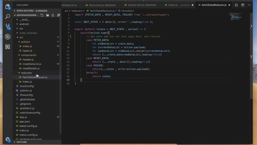Open changes compare icon in editor toolbar
Screen dimensions: 257x145
click(x=236, y=5)
